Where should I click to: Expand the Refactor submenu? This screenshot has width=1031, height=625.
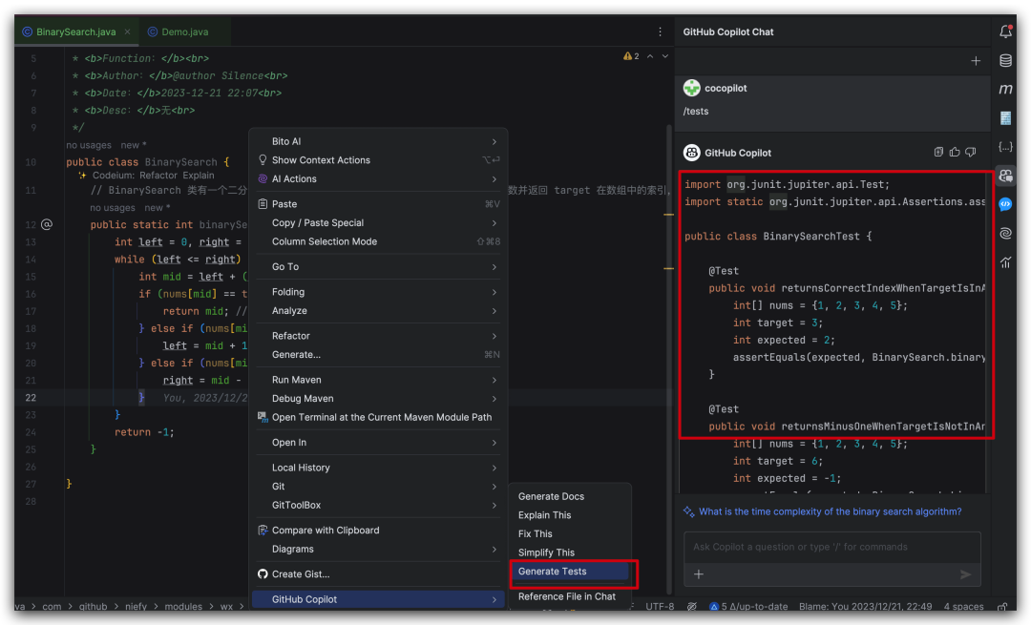379,336
